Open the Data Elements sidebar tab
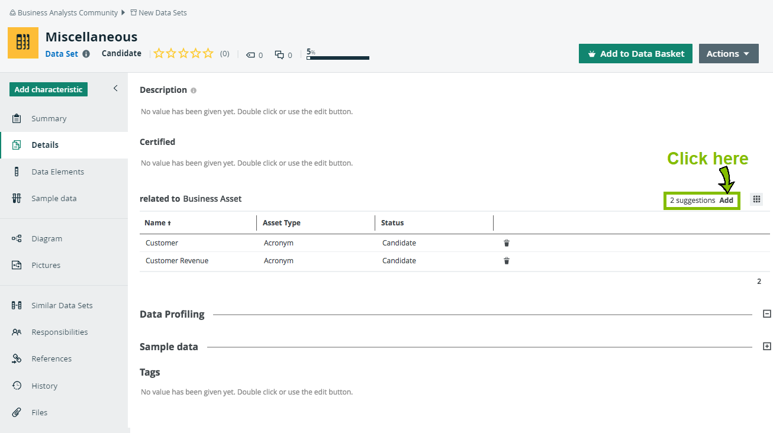 tap(57, 172)
